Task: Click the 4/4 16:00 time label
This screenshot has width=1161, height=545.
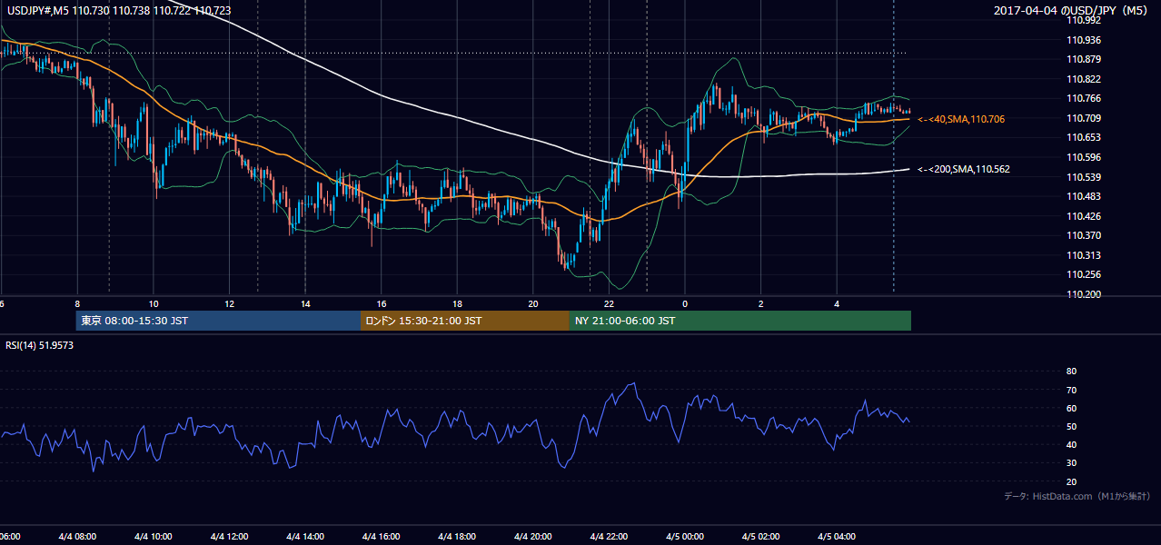Action: (382, 536)
